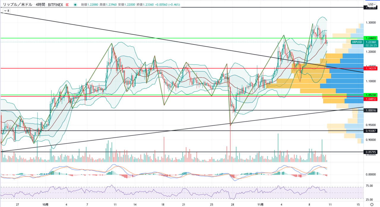Image resolution: width=380 pixels, height=207 pixels.
Task: Click the green market status dot
Action: pyautogui.click(x=75, y=4)
